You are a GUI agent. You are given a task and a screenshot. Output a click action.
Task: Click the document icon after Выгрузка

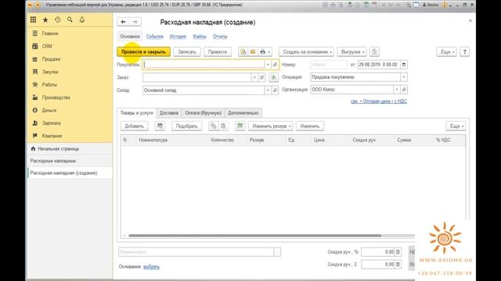pyautogui.click(x=374, y=52)
